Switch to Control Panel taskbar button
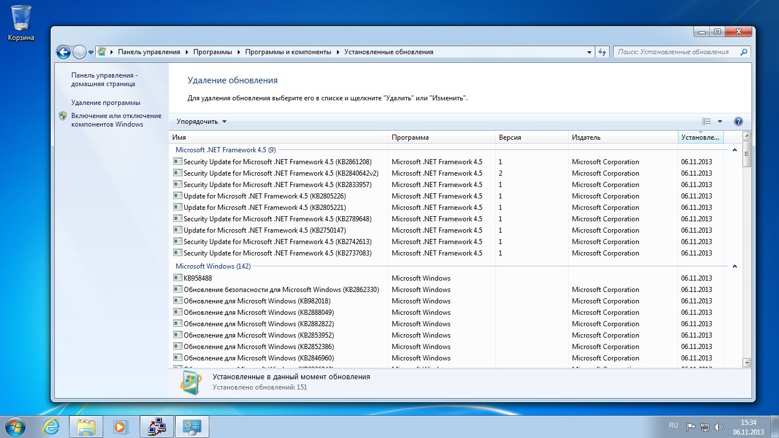This screenshot has height=438, width=779. tap(192, 426)
